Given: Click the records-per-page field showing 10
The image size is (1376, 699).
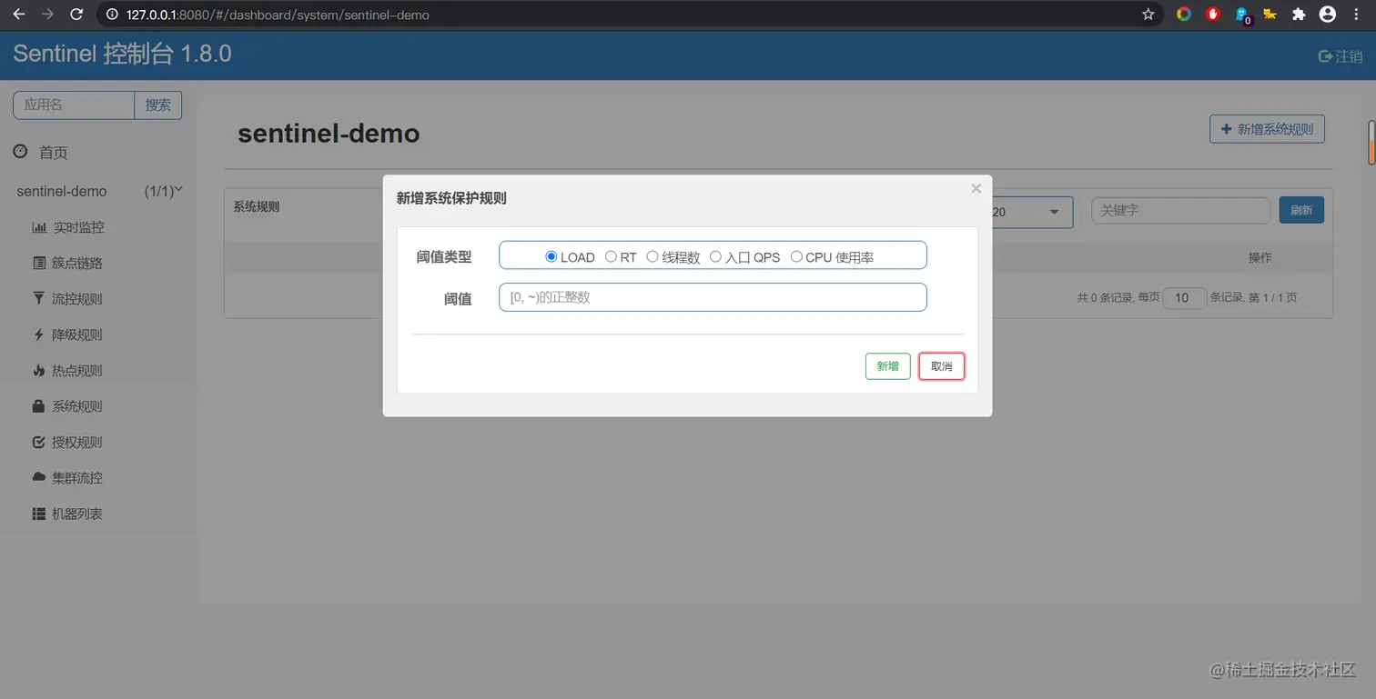Looking at the screenshot, I should click(x=1185, y=298).
